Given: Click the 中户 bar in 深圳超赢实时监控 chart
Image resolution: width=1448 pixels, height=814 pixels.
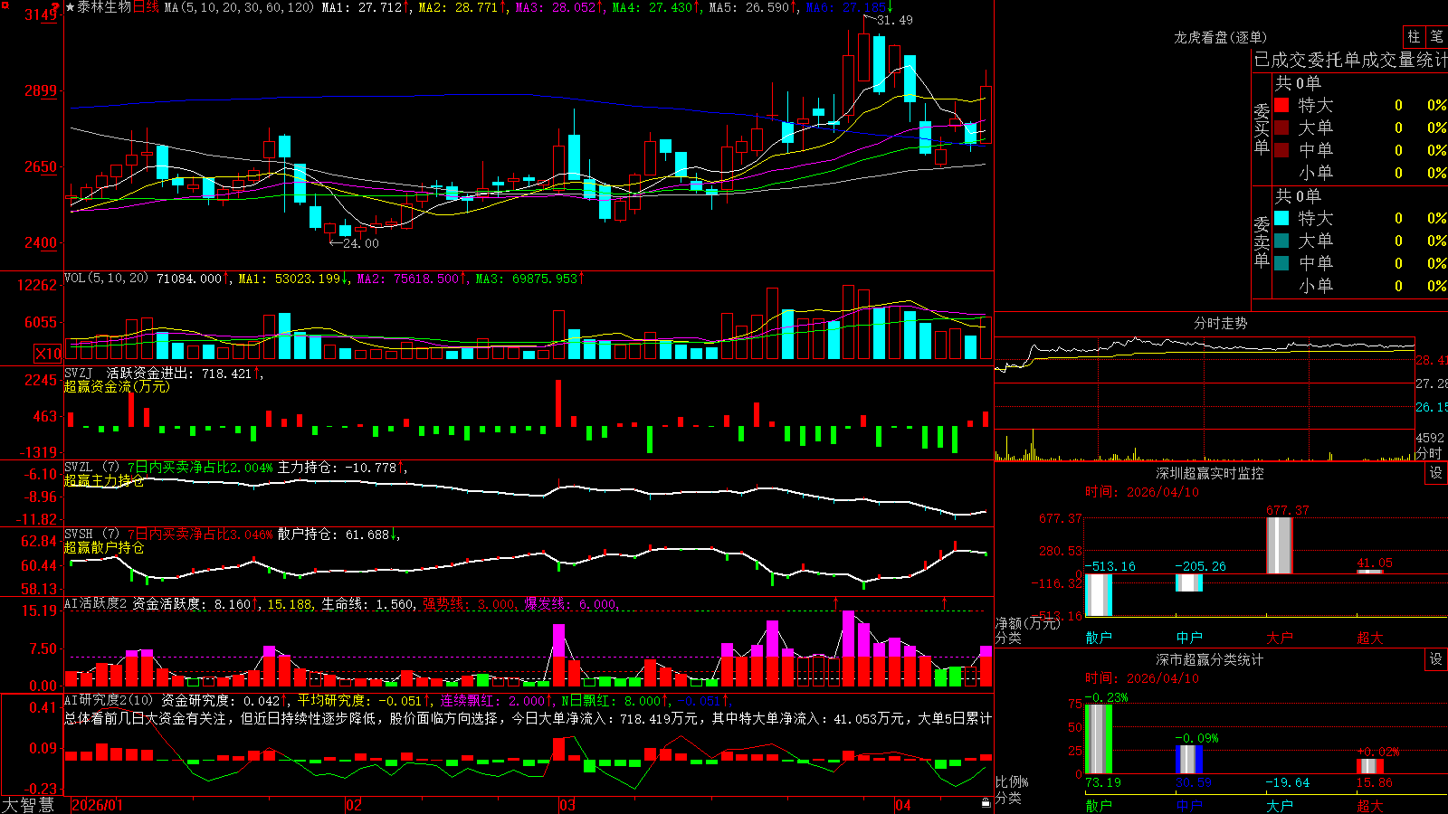Looking at the screenshot, I should [x=1189, y=582].
